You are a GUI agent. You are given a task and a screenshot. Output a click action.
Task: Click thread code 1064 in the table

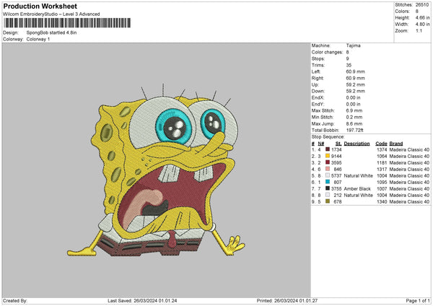pyautogui.click(x=382, y=157)
